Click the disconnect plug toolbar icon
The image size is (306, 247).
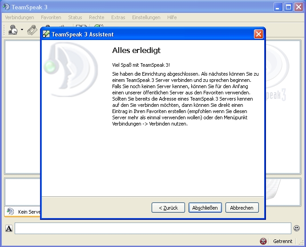click(32, 30)
